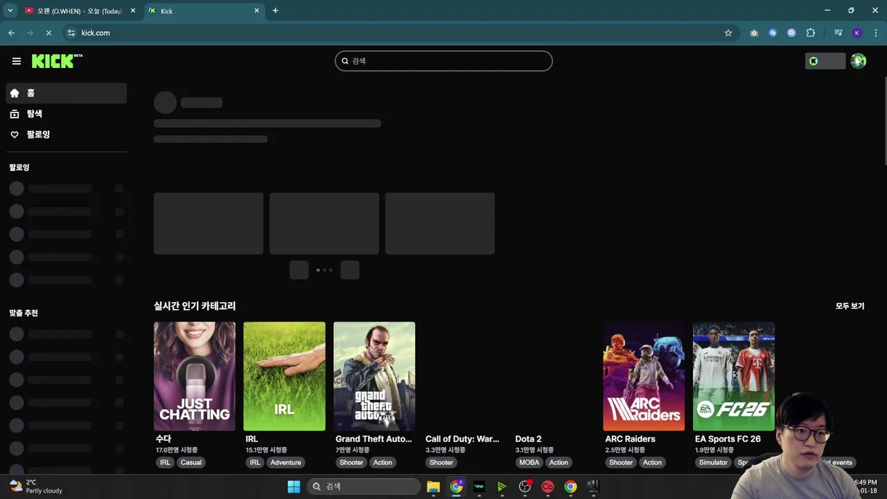Open the Chrome three-dot menu
The width and height of the screenshot is (887, 499).
tap(876, 33)
